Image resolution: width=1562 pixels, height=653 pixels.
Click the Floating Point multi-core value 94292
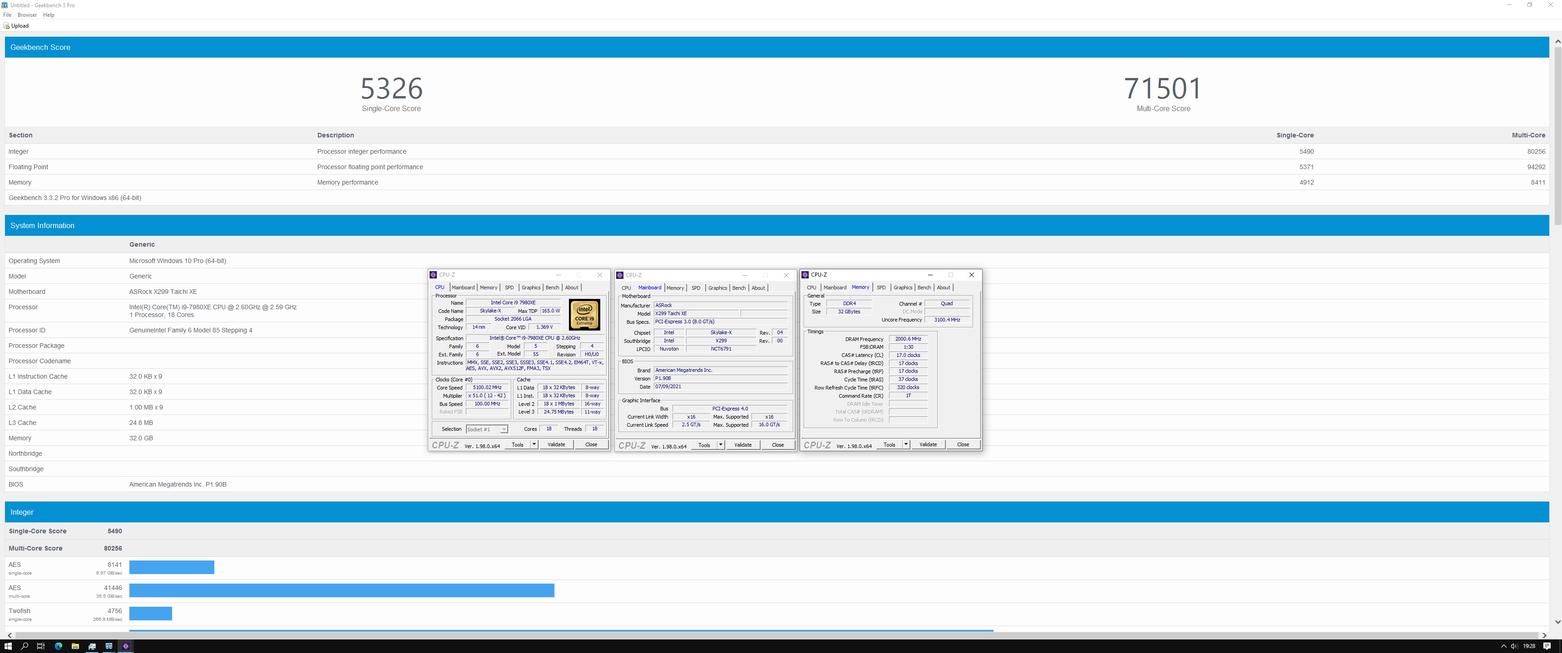point(1535,167)
